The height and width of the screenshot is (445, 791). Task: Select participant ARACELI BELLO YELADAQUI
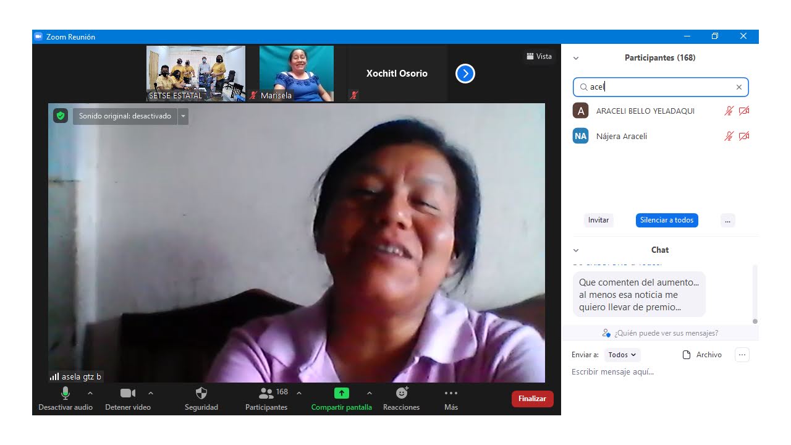click(661, 111)
